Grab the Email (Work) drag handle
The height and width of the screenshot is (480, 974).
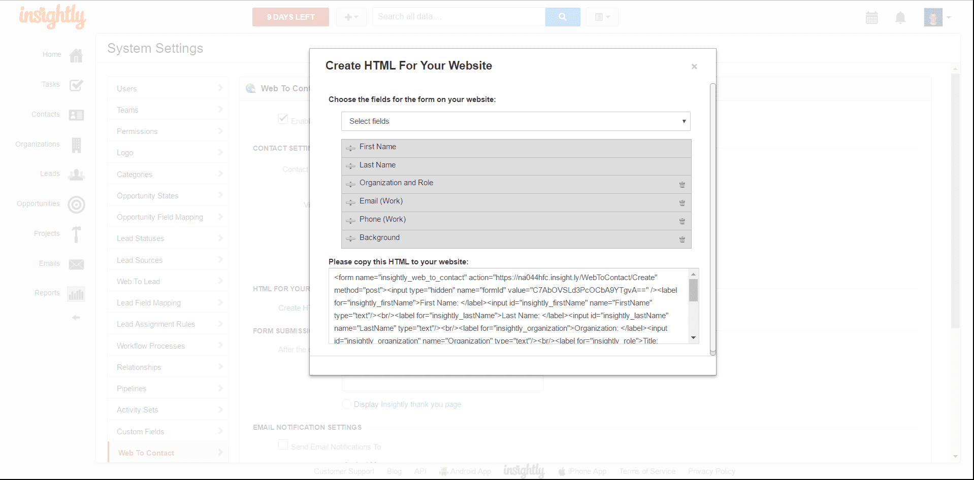[x=350, y=202]
